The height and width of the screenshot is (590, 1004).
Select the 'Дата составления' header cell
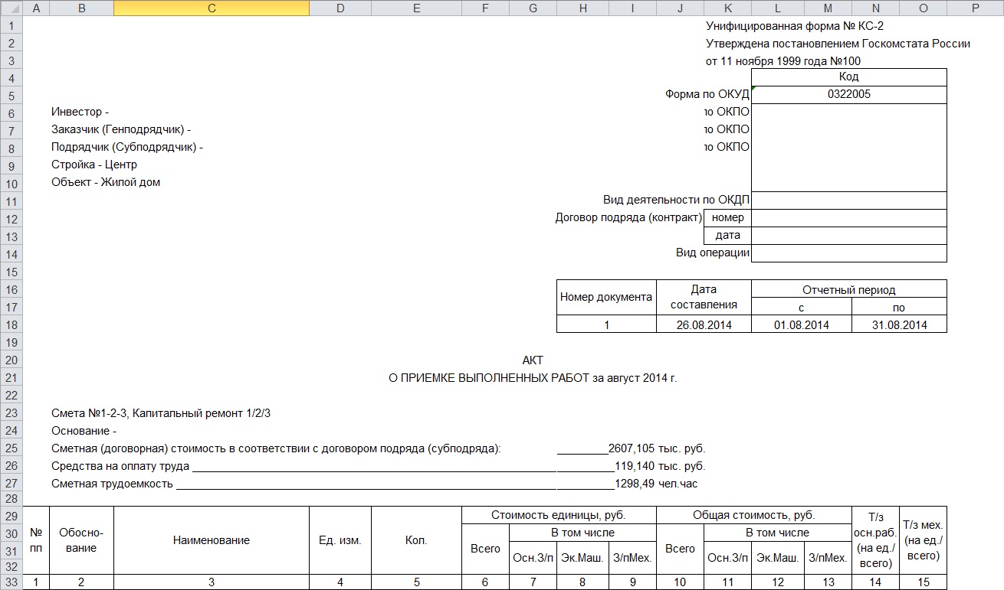704,298
